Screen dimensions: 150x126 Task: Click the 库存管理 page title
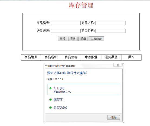81,5
